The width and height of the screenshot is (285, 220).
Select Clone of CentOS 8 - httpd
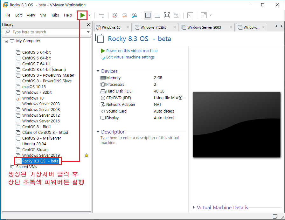(x=45, y=133)
